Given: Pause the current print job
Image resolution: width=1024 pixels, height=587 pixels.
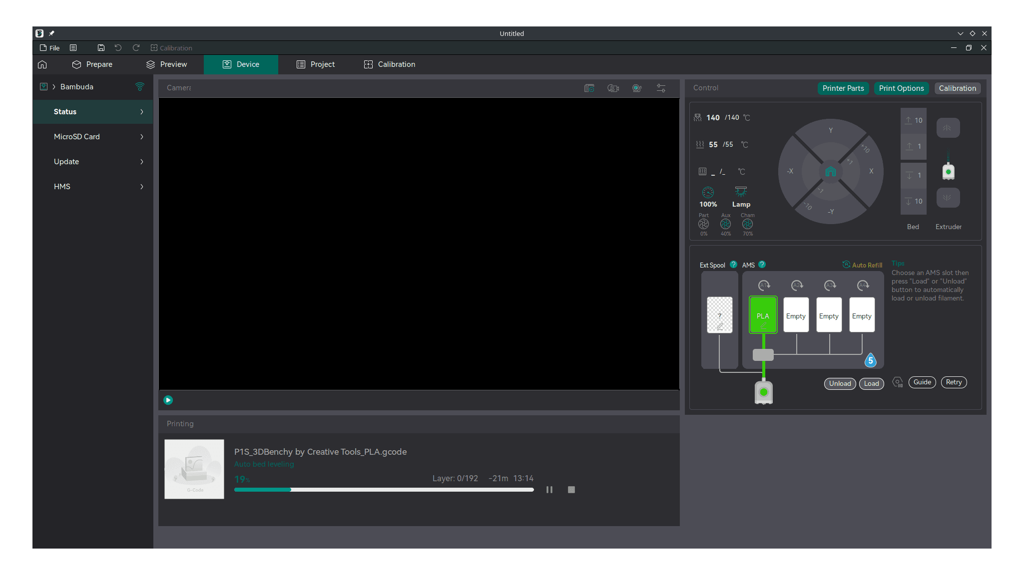Looking at the screenshot, I should point(549,490).
